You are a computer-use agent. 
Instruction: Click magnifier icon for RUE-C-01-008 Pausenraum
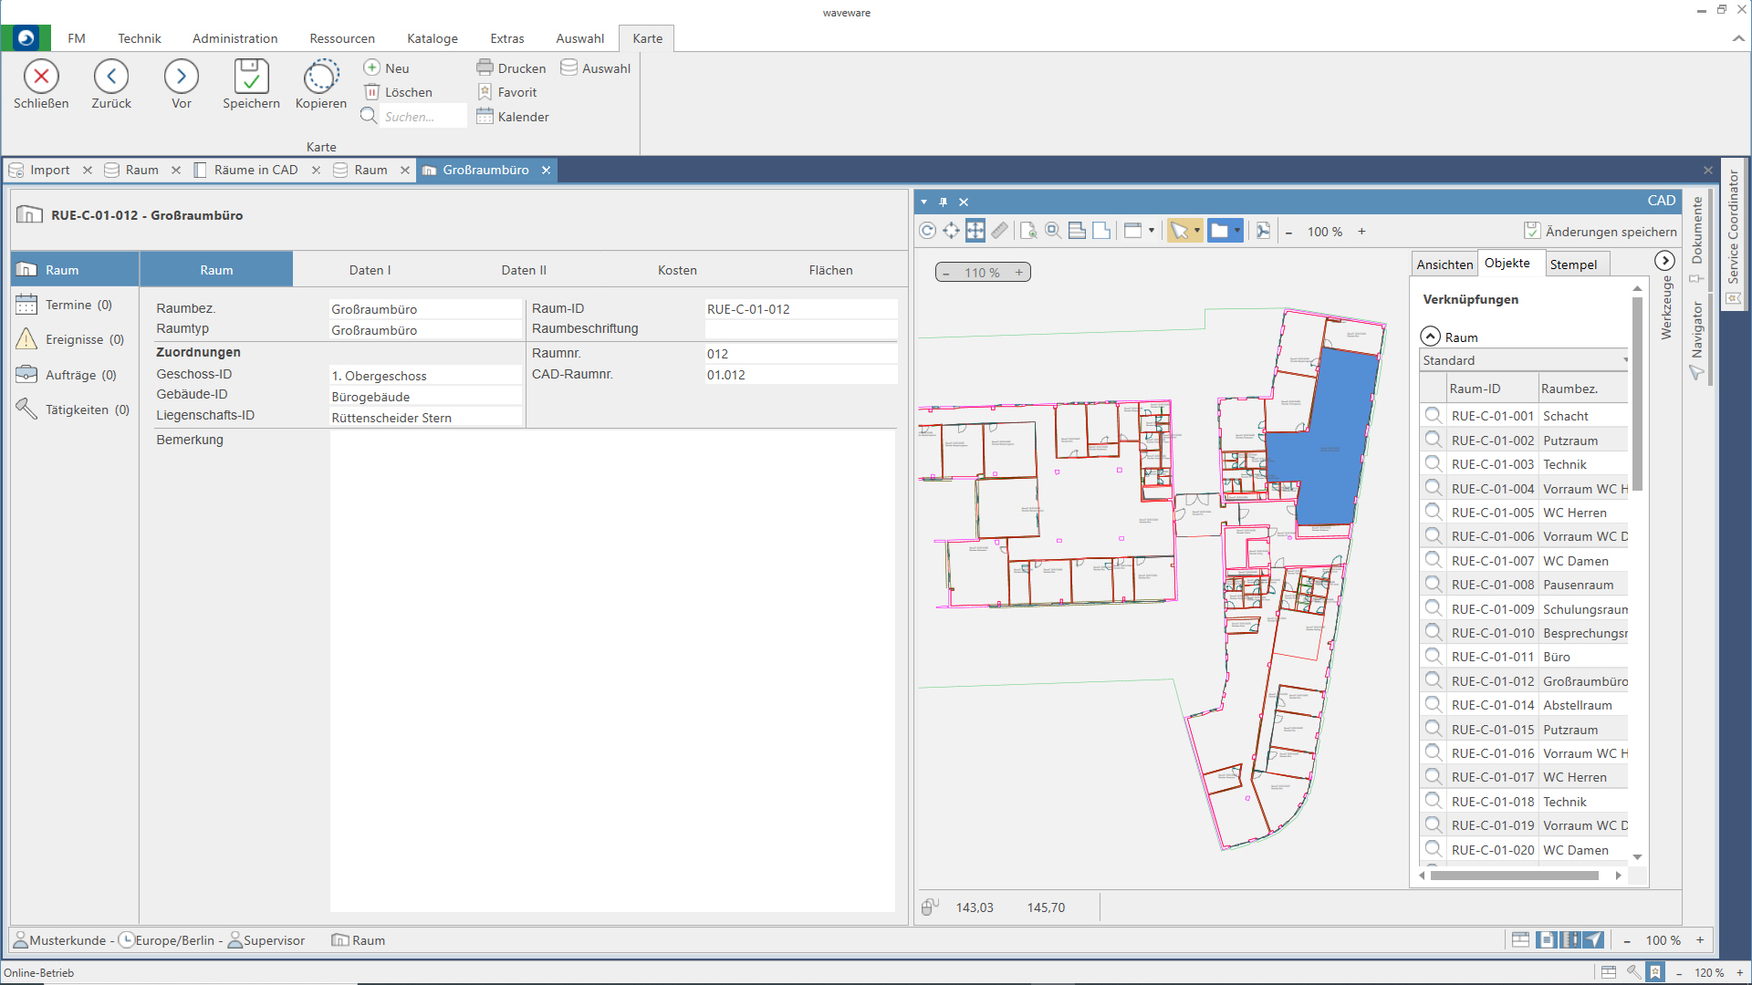click(x=1433, y=585)
